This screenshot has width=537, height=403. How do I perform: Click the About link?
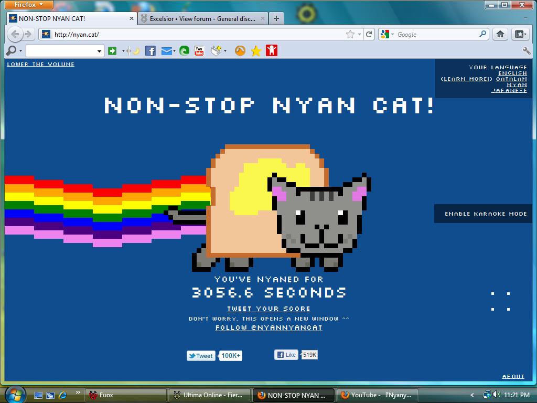coord(513,376)
